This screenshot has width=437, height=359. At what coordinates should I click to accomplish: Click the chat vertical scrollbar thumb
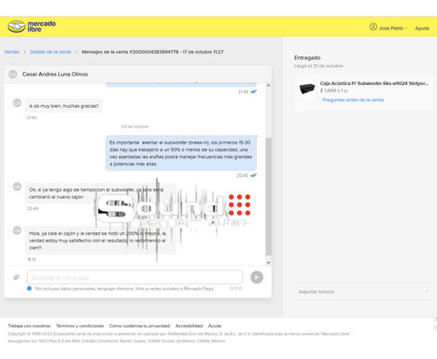(x=268, y=197)
